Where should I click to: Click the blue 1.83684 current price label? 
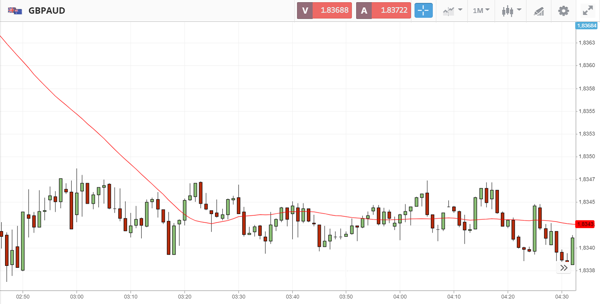coord(586,26)
